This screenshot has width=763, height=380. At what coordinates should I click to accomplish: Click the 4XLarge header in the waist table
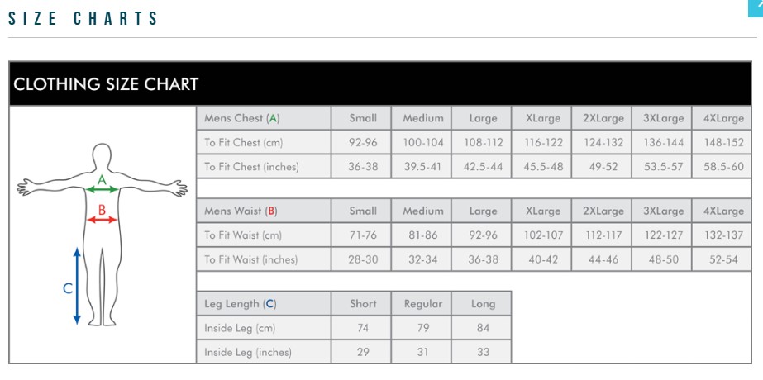[723, 211]
